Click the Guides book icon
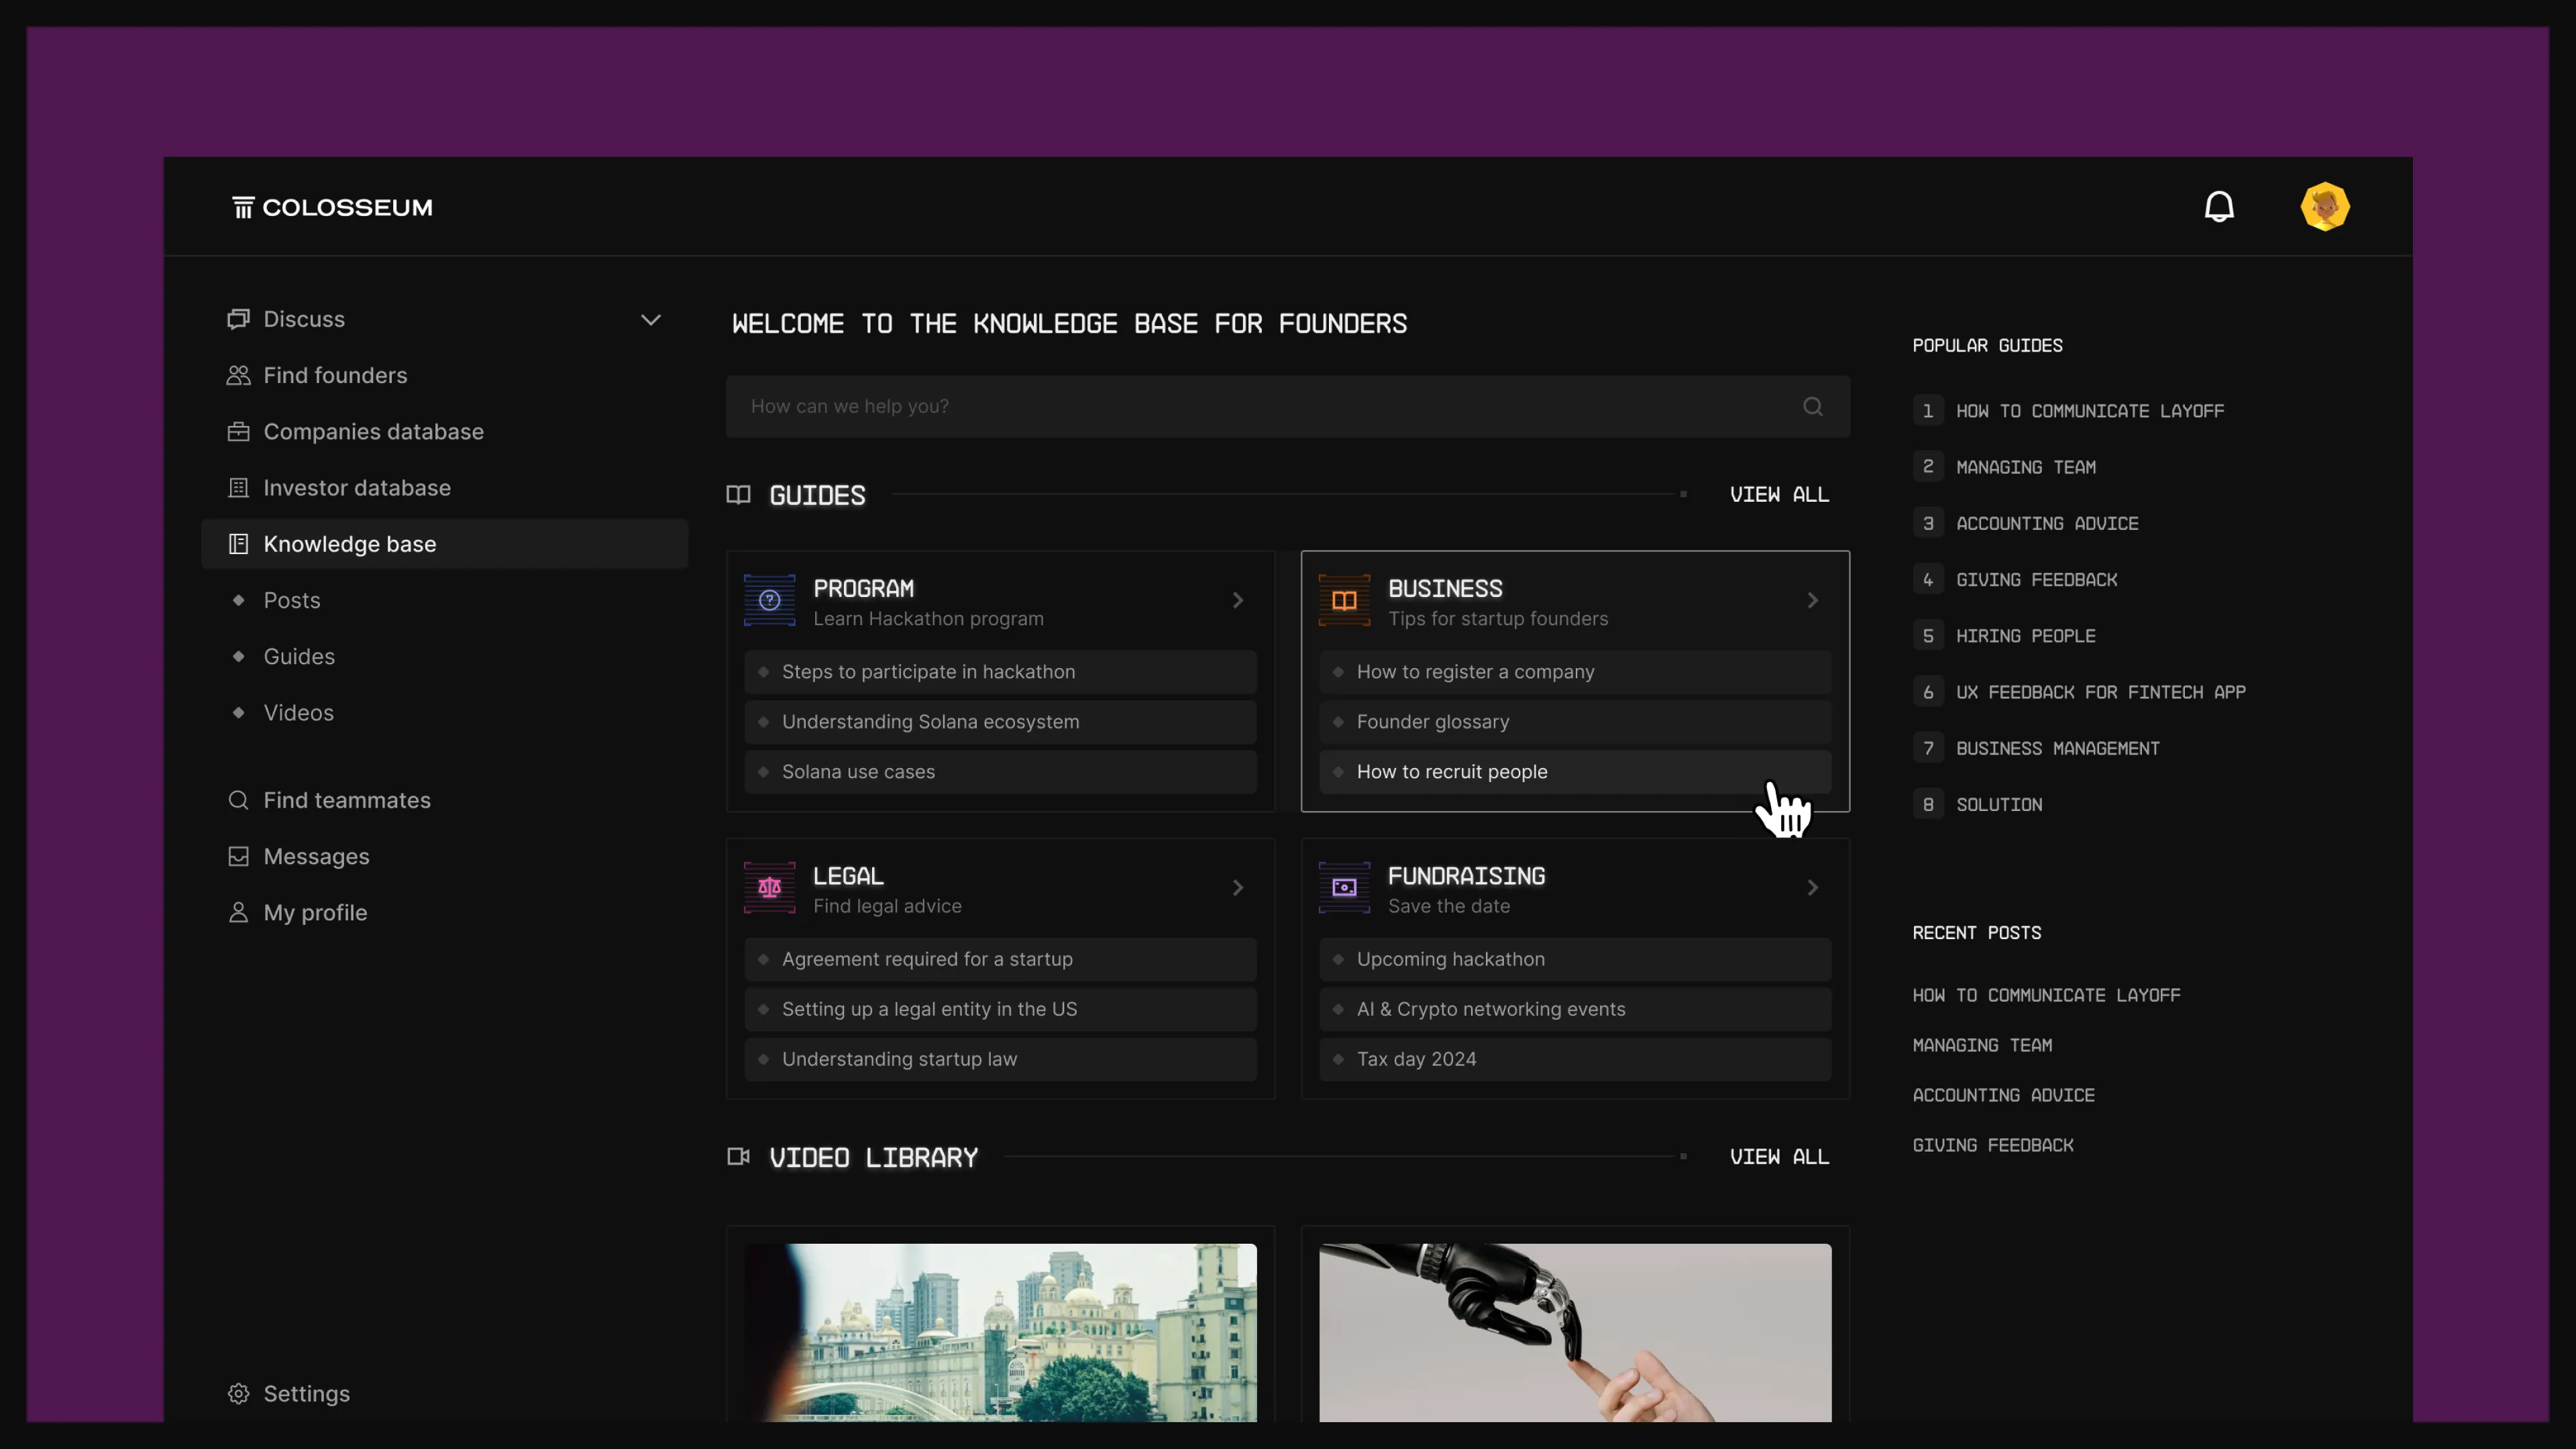Image resolution: width=2576 pixels, height=1449 pixels. pyautogui.click(x=738, y=495)
